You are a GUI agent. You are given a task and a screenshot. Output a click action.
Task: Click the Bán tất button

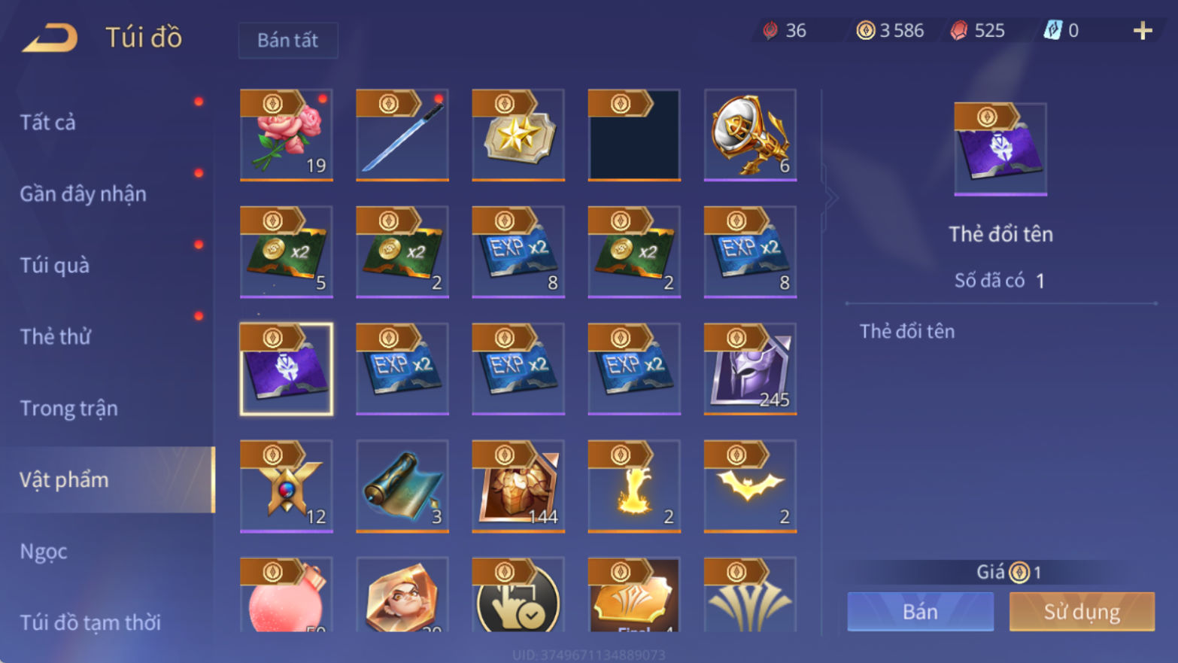coord(288,40)
